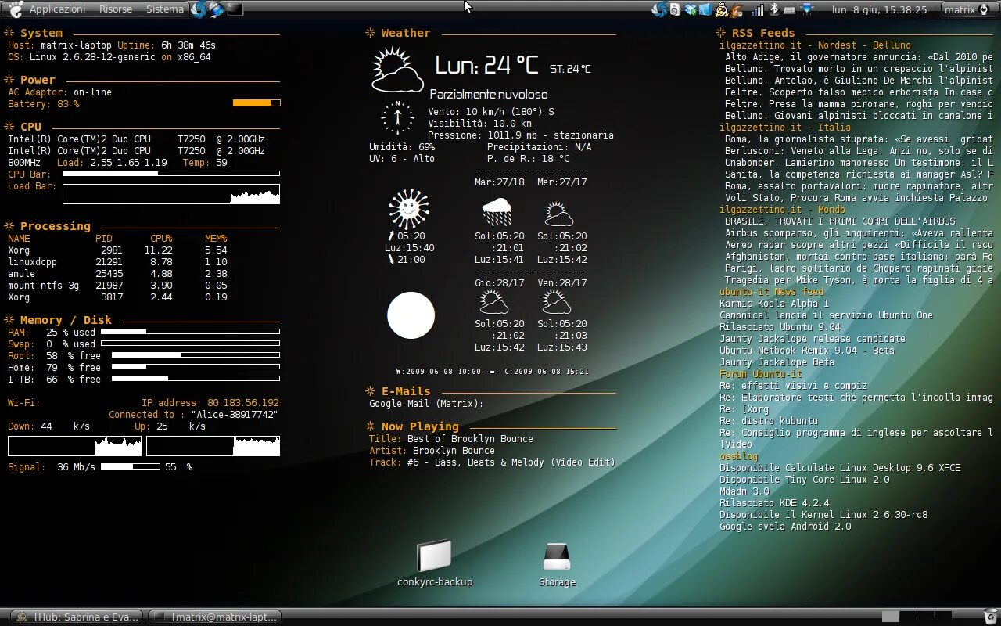Screen dimensions: 1001x626
Task: Launch the terminal from the top panel
Action: [x=235, y=9]
